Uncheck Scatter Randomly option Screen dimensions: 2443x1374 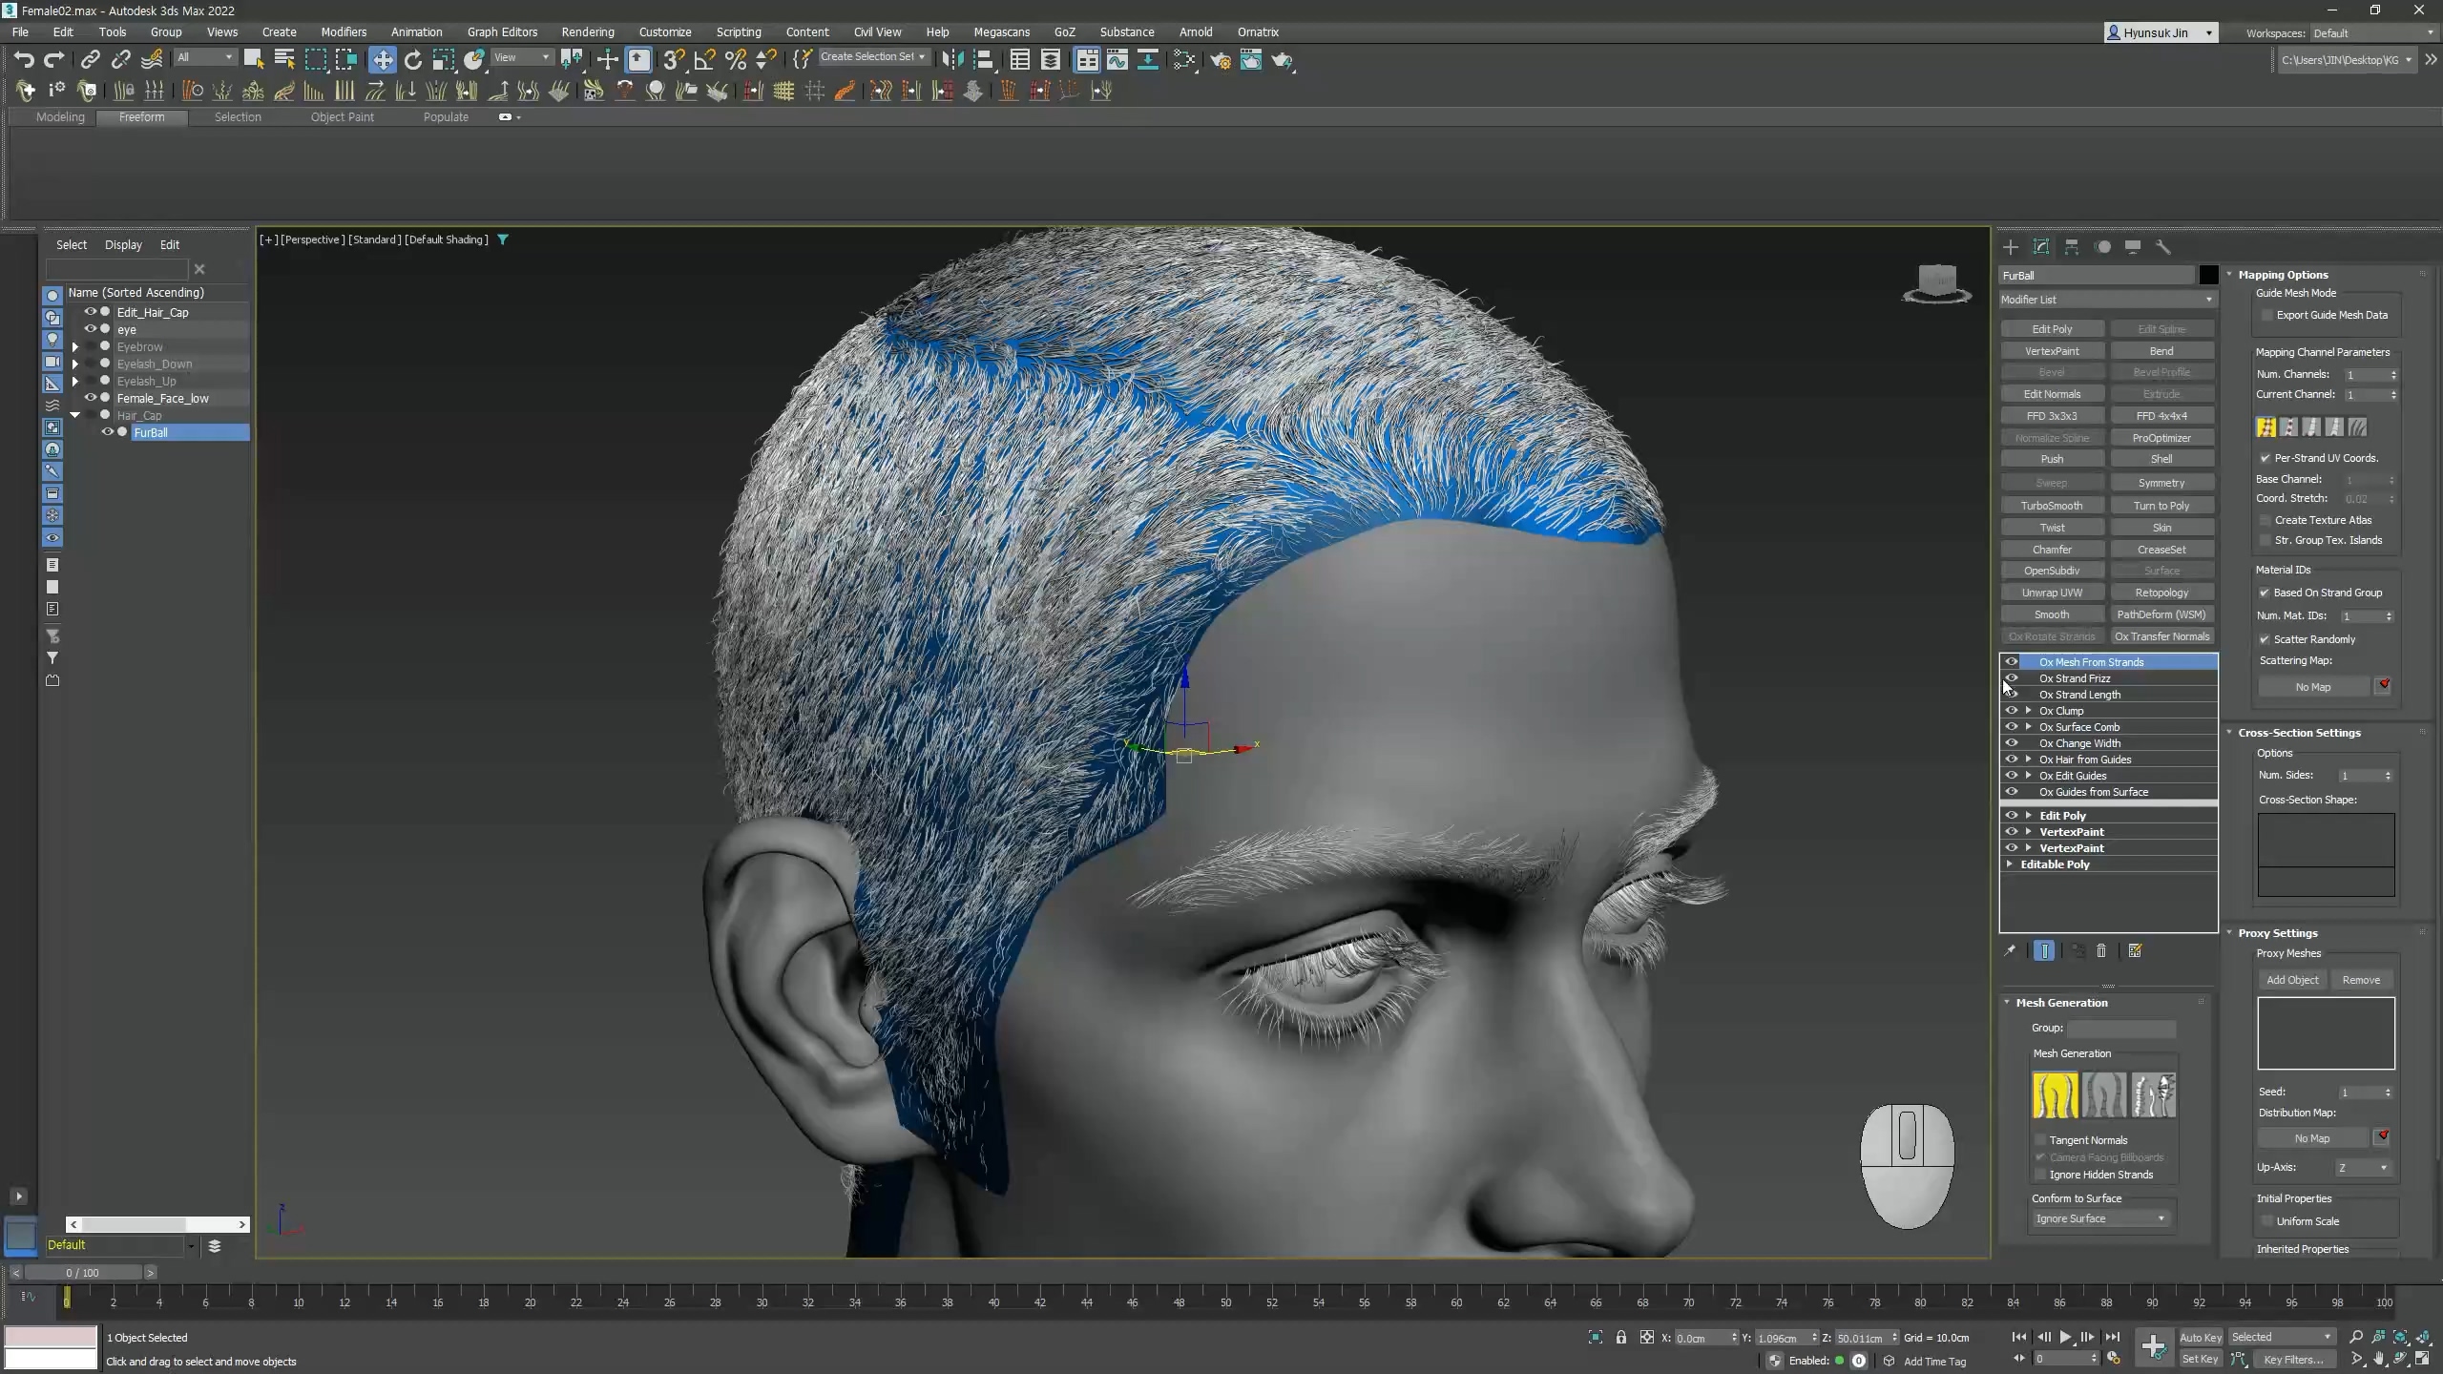[2265, 639]
